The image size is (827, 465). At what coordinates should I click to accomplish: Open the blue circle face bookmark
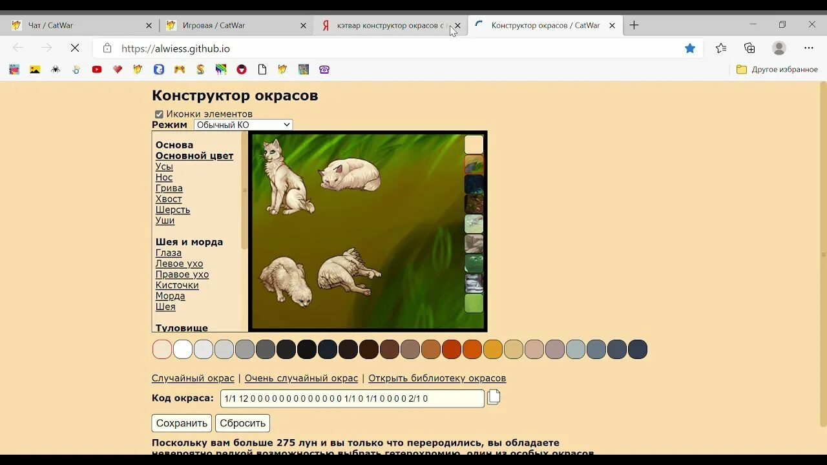[159, 70]
